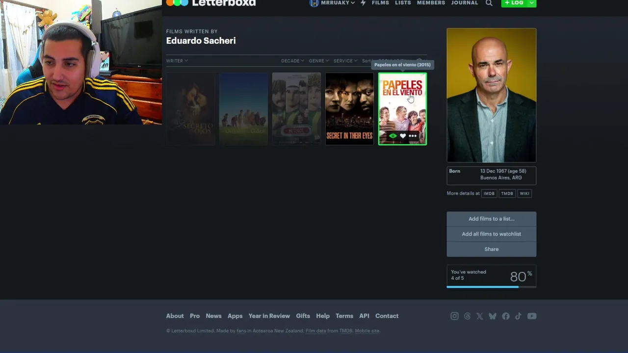Click the 'fans' link in footer credits
The height and width of the screenshot is (353, 628).
241,331
